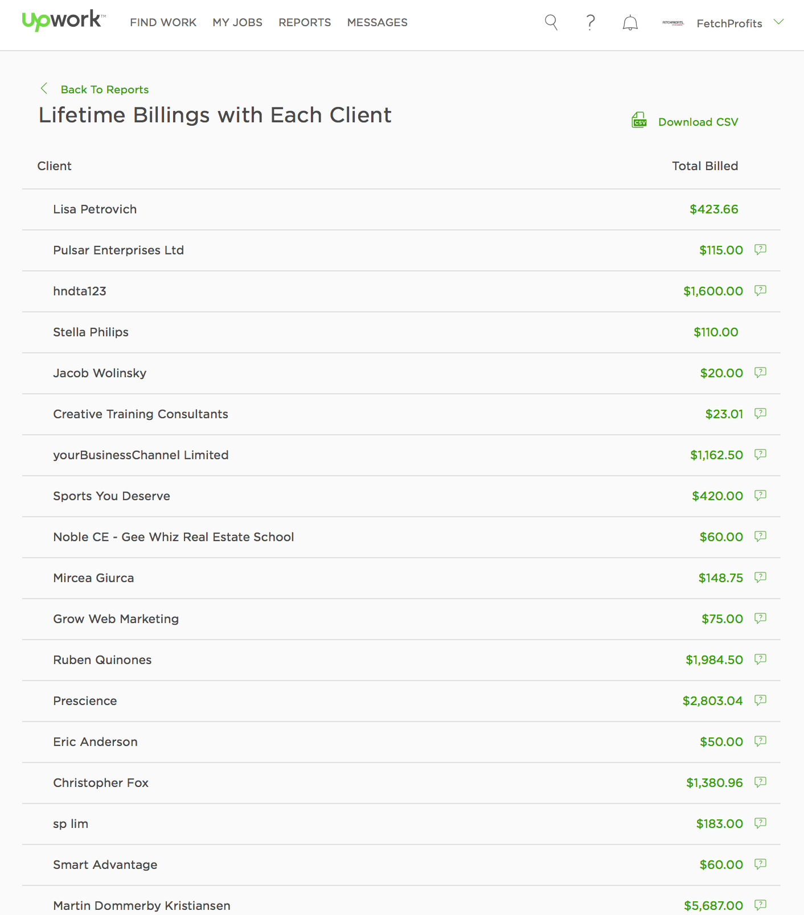
Task: Select Martin Dommerby Kristiansen client name
Action: pos(142,906)
